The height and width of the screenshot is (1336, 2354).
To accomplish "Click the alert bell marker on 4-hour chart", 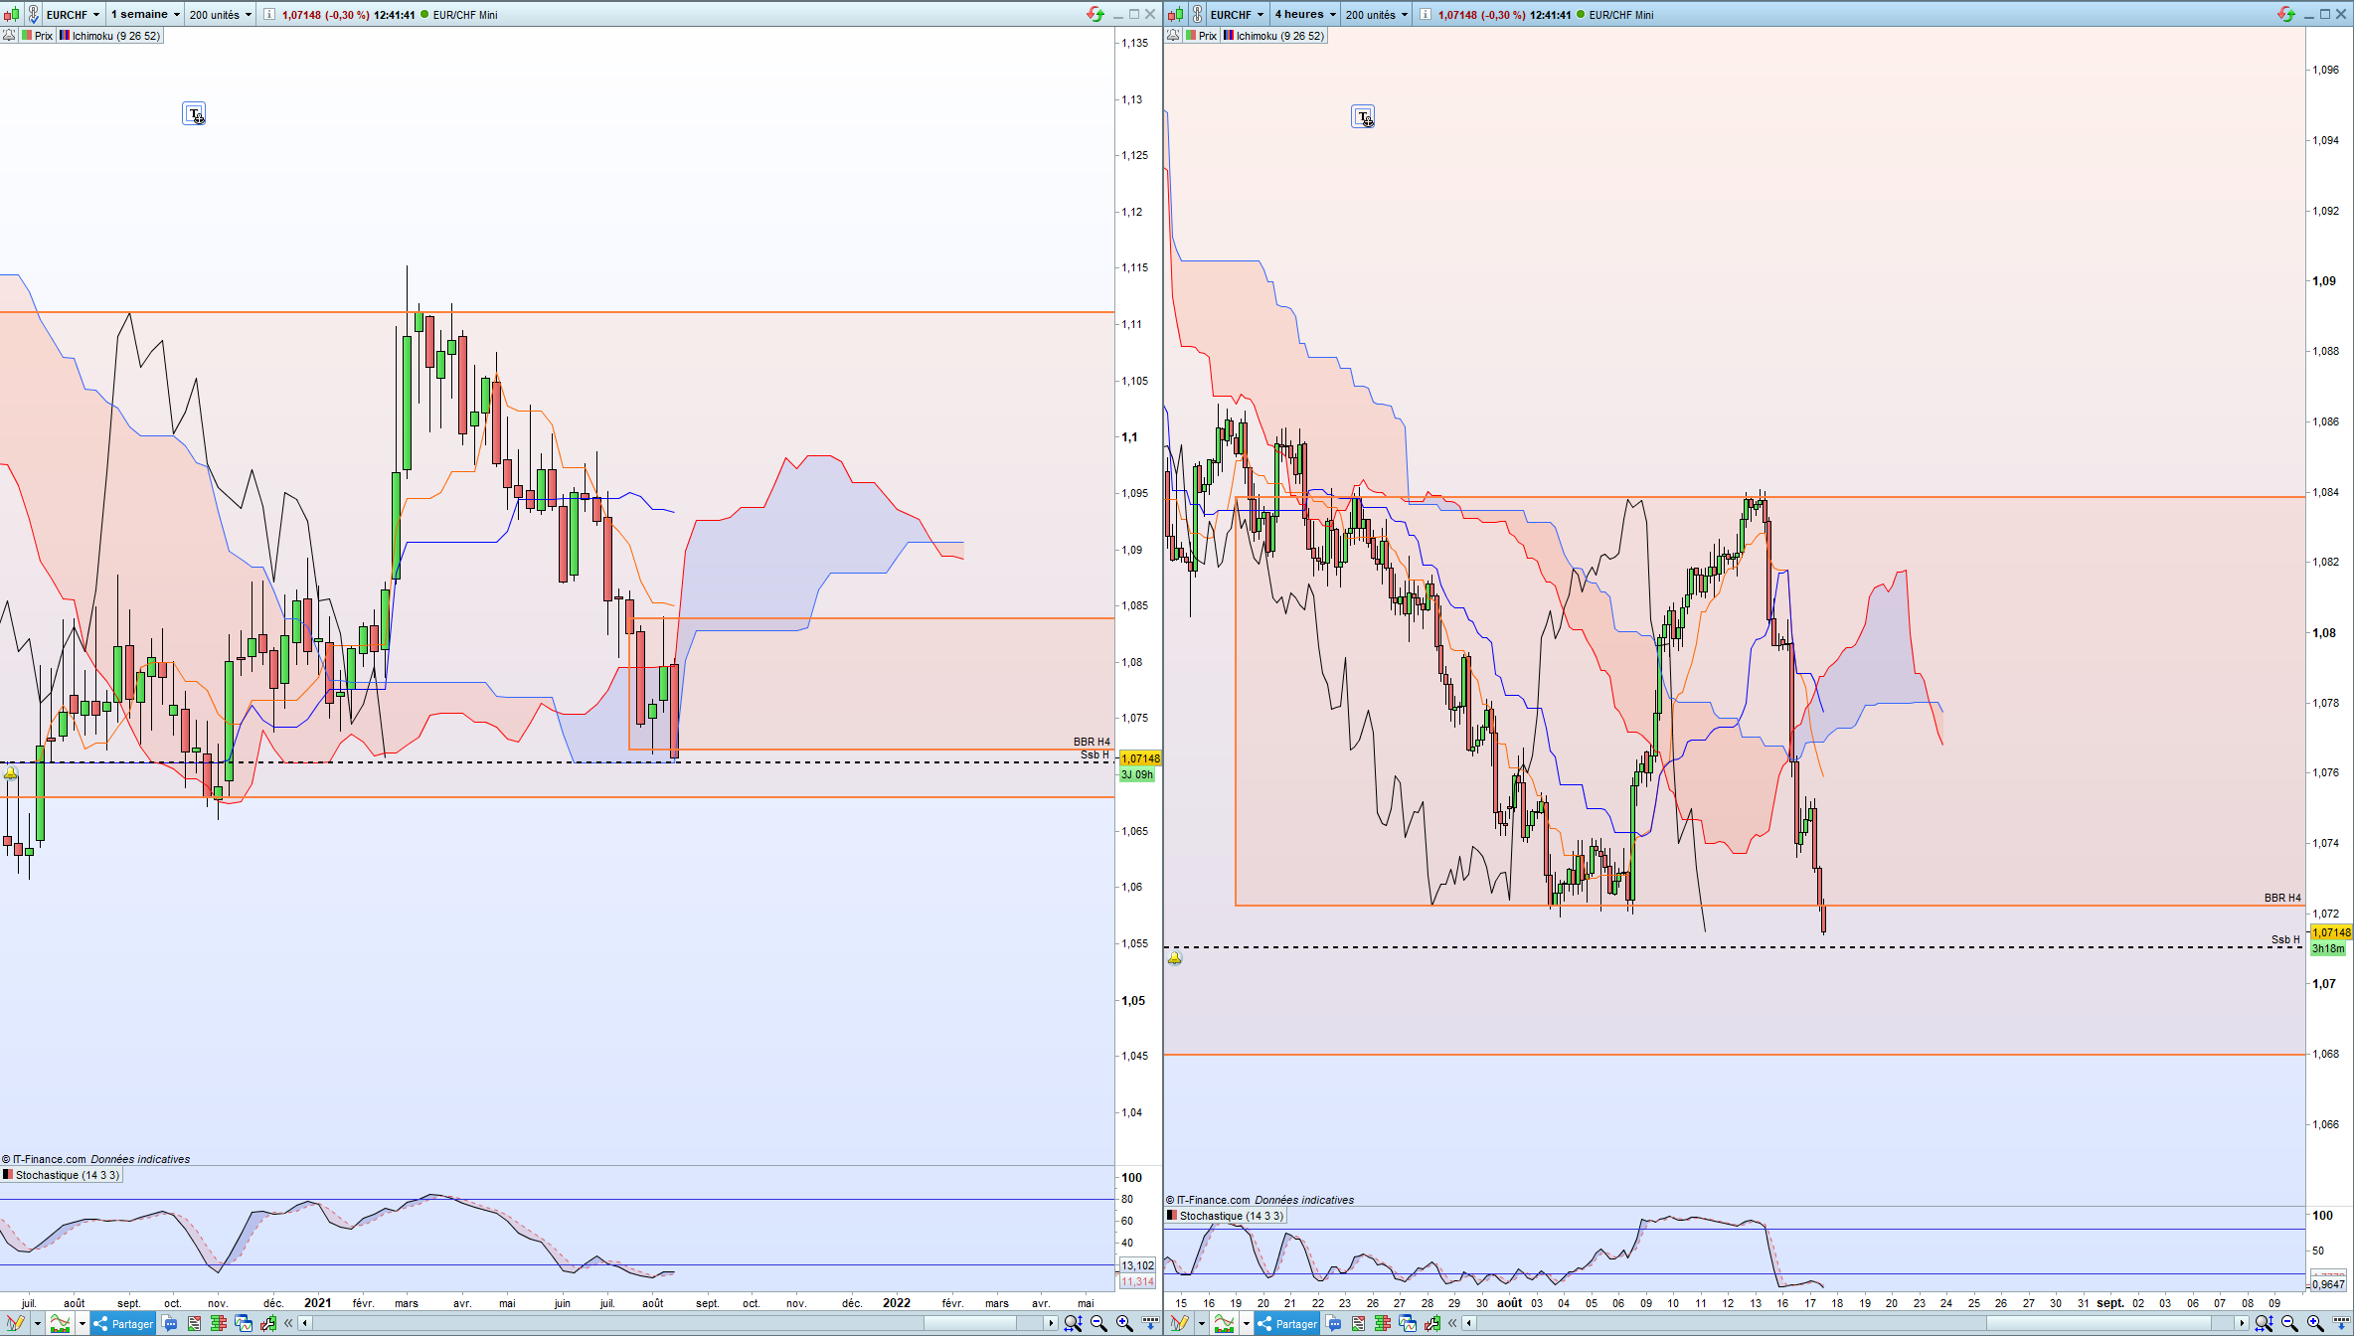I will [1175, 958].
